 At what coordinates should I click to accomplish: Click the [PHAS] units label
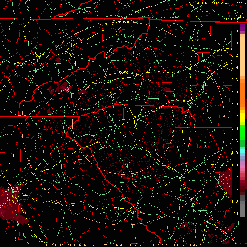(x=232, y=19)
